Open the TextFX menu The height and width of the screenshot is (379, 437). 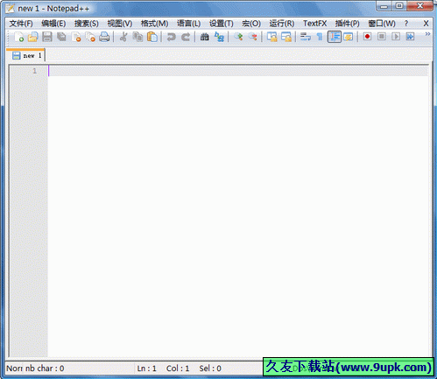click(x=314, y=24)
